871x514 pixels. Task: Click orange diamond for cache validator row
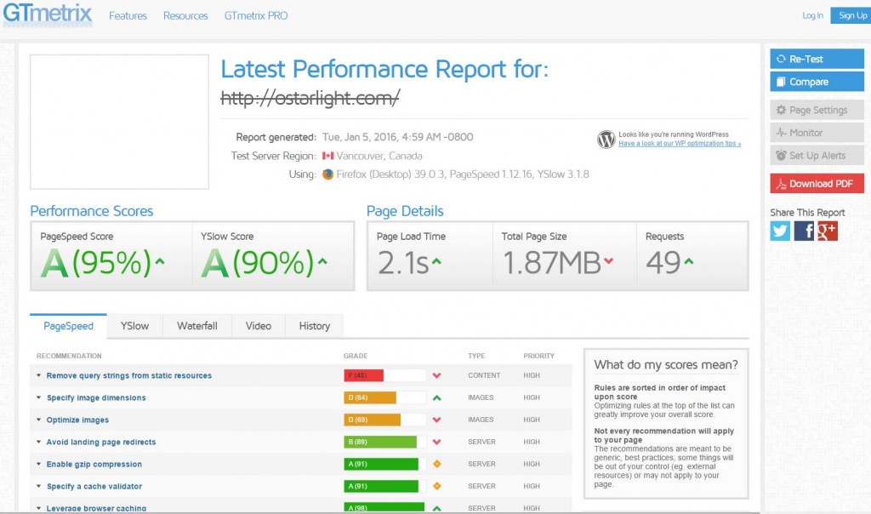436,486
